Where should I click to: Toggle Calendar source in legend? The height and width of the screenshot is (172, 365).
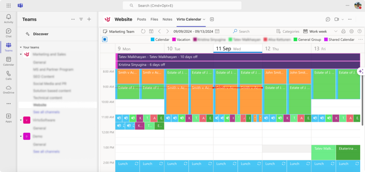pos(160,40)
